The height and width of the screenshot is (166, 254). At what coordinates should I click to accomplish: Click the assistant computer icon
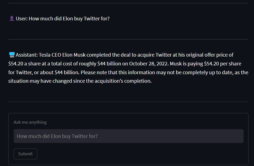[12, 55]
